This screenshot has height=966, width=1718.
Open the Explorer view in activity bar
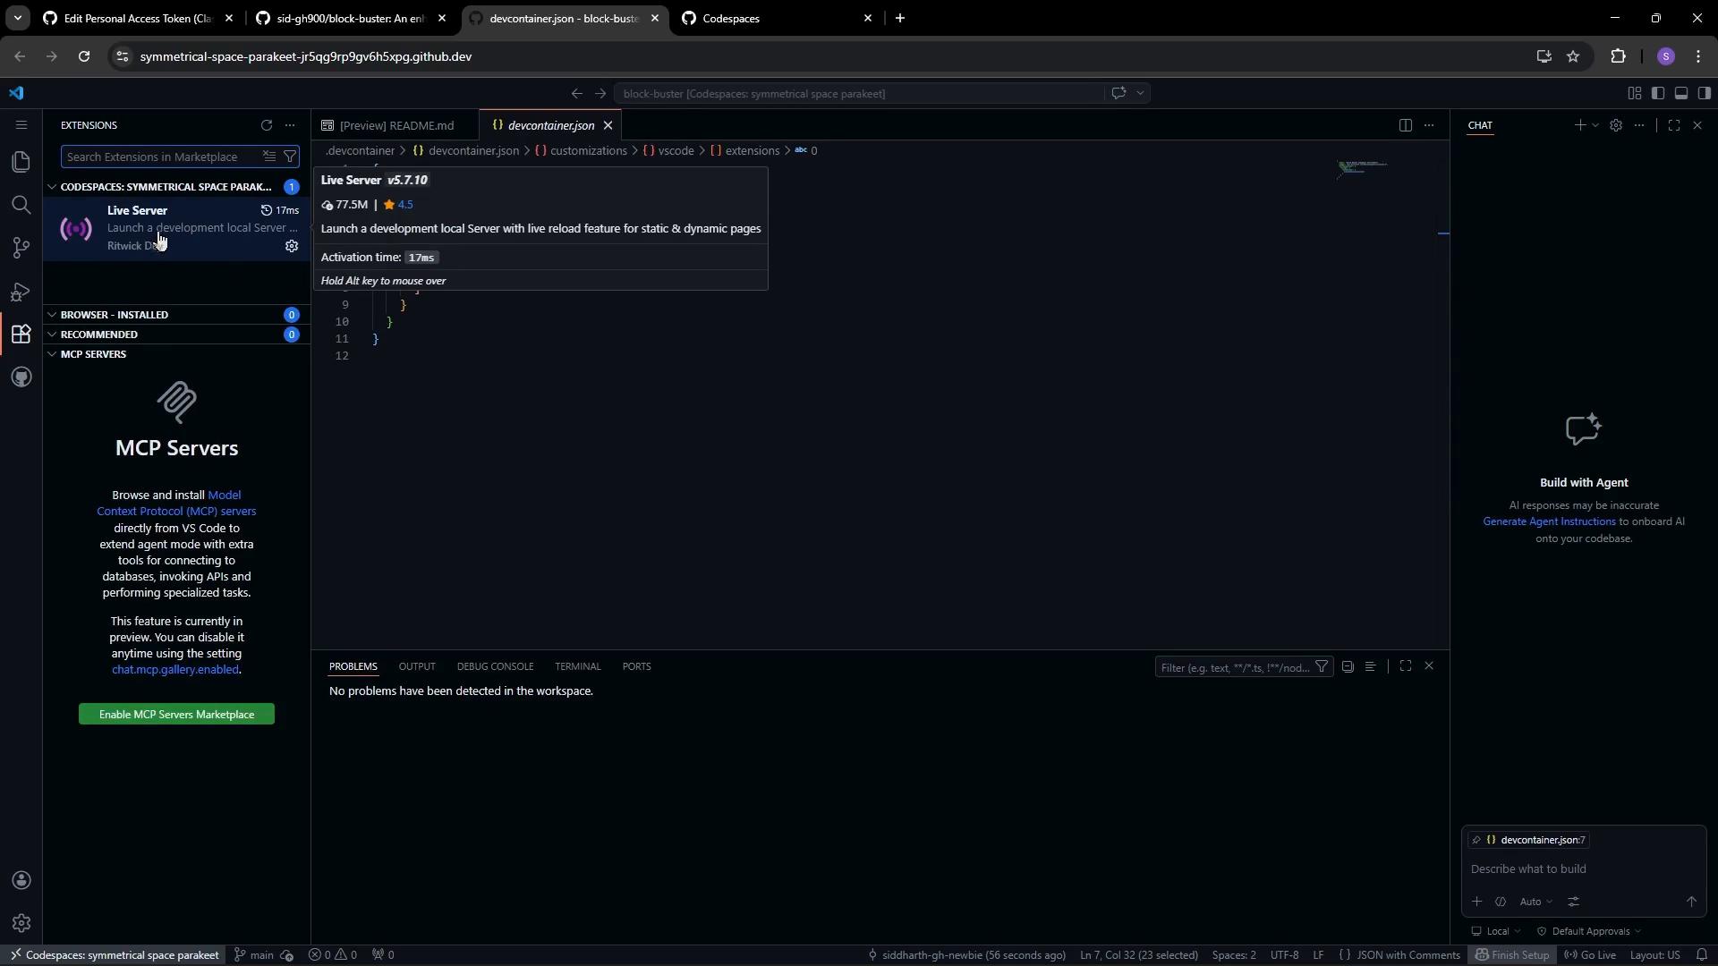coord(21,162)
